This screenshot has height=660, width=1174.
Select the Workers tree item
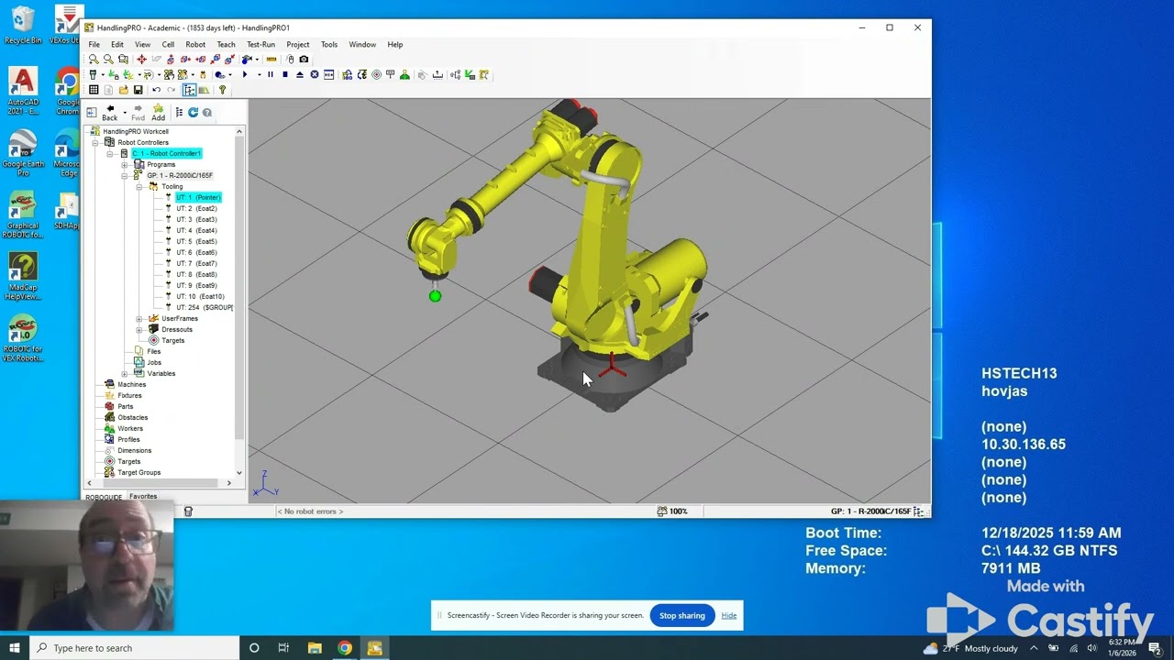click(130, 429)
